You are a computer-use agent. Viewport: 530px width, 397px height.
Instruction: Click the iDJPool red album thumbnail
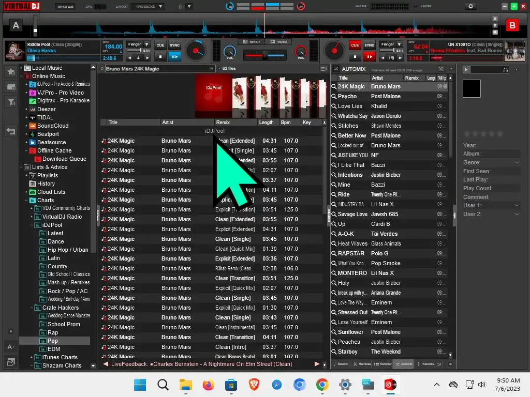coord(214,96)
